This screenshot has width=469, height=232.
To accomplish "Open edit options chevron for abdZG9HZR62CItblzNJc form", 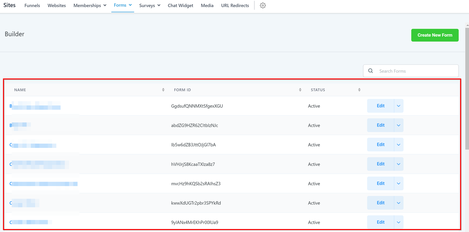I will (x=399, y=125).
